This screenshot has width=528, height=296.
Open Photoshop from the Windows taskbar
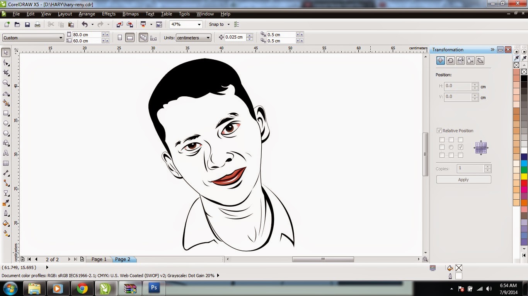coord(154,288)
